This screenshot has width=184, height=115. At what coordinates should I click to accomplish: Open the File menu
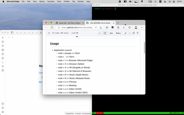click(x=23, y=1)
